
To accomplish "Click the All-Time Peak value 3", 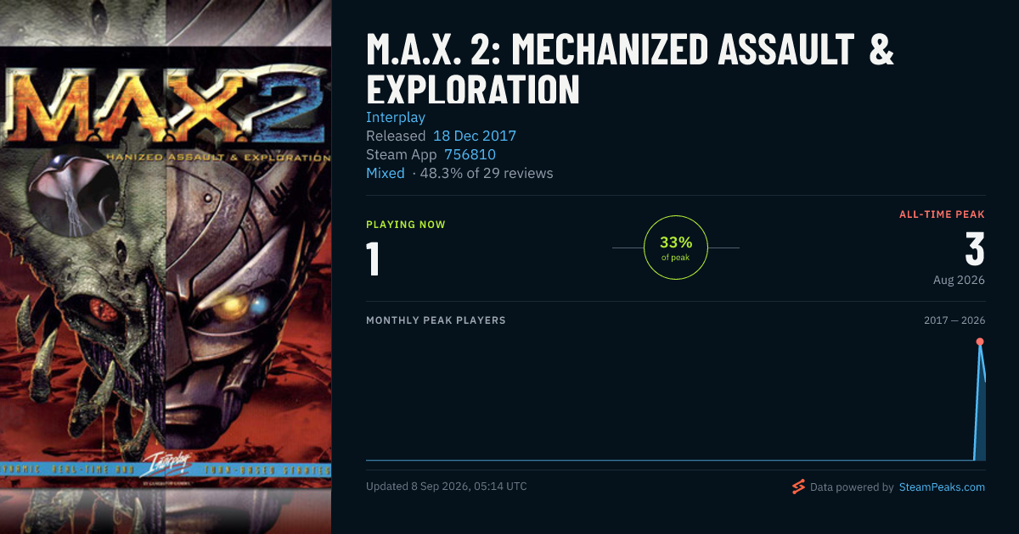I will tap(975, 249).
